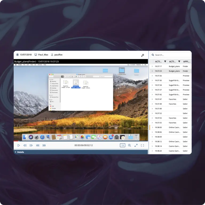Click the magnifier zoom-in icon
This screenshot has height=205, width=205.
coord(129,145)
